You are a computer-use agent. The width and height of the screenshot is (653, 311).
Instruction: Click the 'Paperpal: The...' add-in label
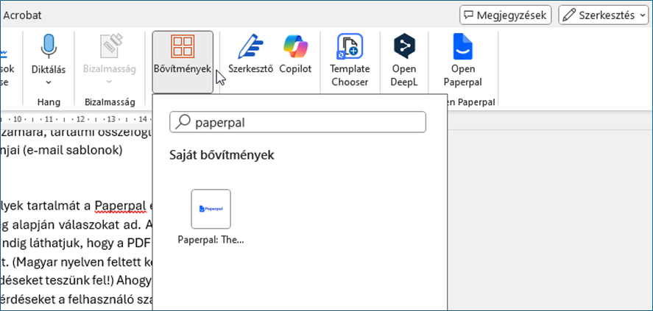click(211, 240)
